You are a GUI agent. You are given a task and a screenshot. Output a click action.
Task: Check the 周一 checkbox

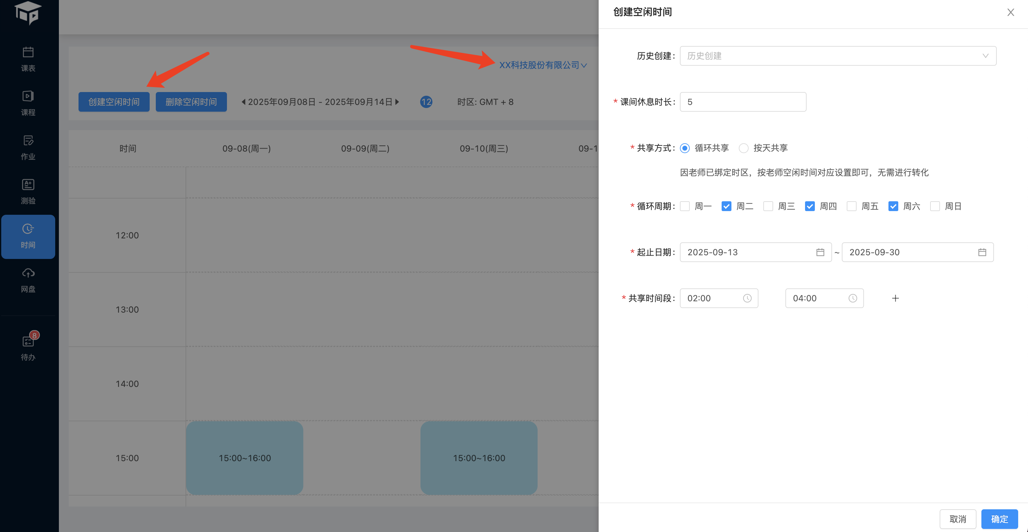click(685, 206)
